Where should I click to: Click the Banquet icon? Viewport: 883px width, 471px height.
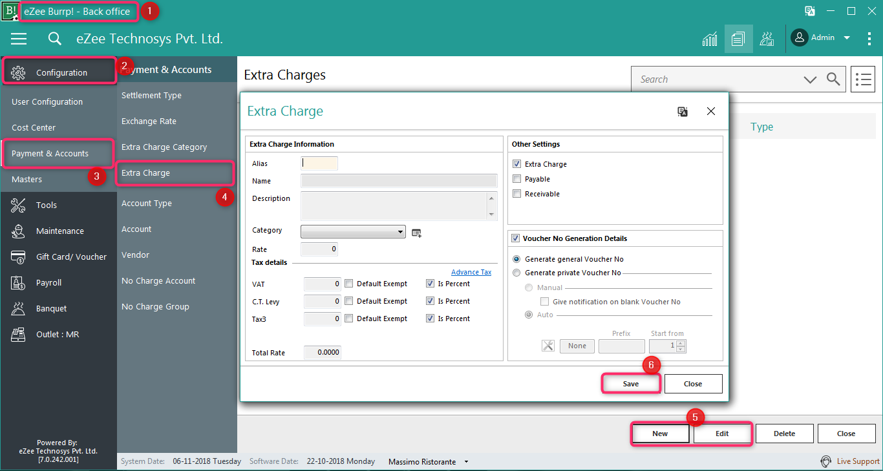click(x=18, y=309)
